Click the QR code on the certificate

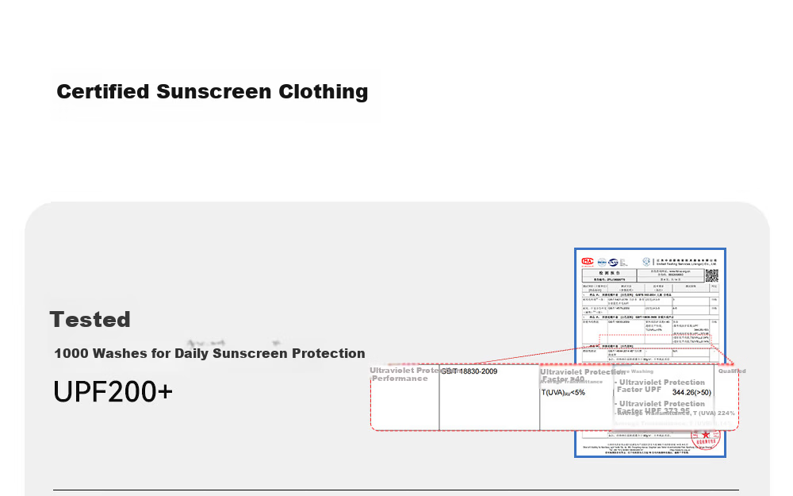pos(711,275)
